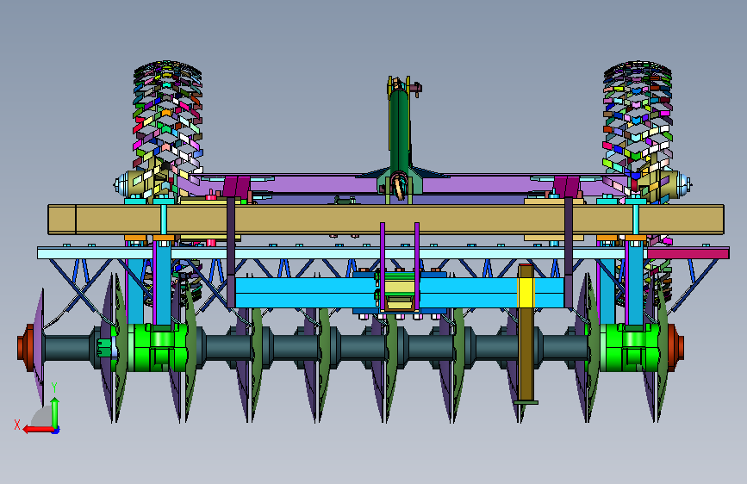Select the yellow band on the cyan beam

526,293
